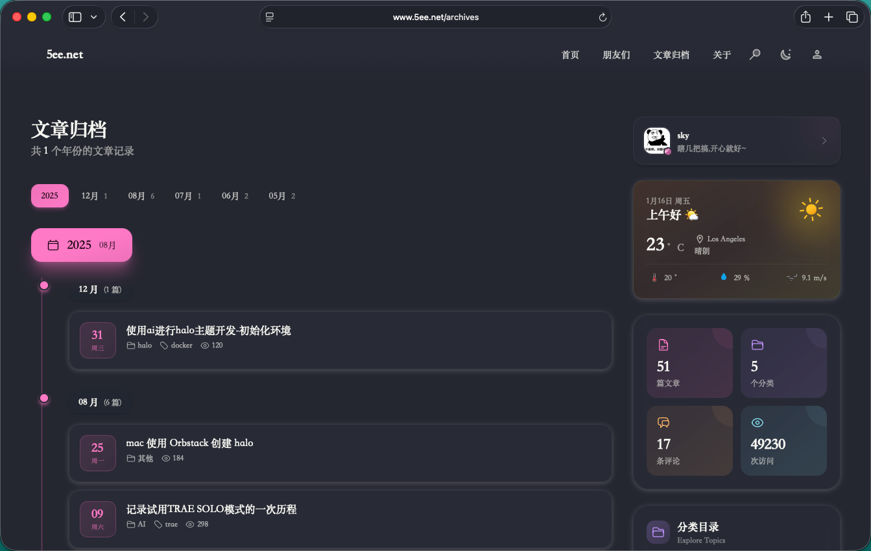Open the sky profile card chevron
The image size is (871, 551).
pyautogui.click(x=824, y=141)
